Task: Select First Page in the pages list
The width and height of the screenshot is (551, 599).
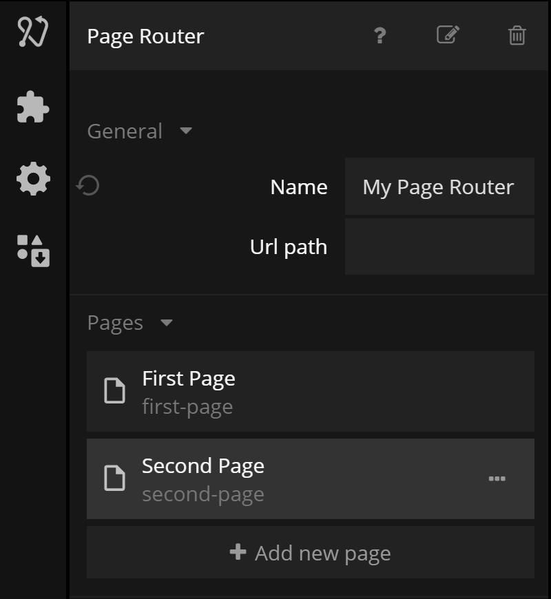Action: coord(310,391)
